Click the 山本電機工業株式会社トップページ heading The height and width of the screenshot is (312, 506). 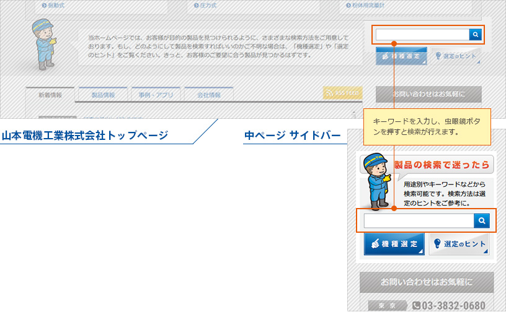(85, 136)
